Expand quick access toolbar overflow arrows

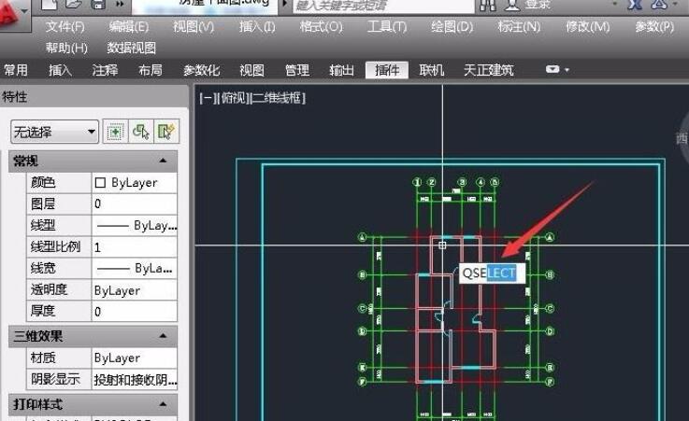(x=120, y=5)
